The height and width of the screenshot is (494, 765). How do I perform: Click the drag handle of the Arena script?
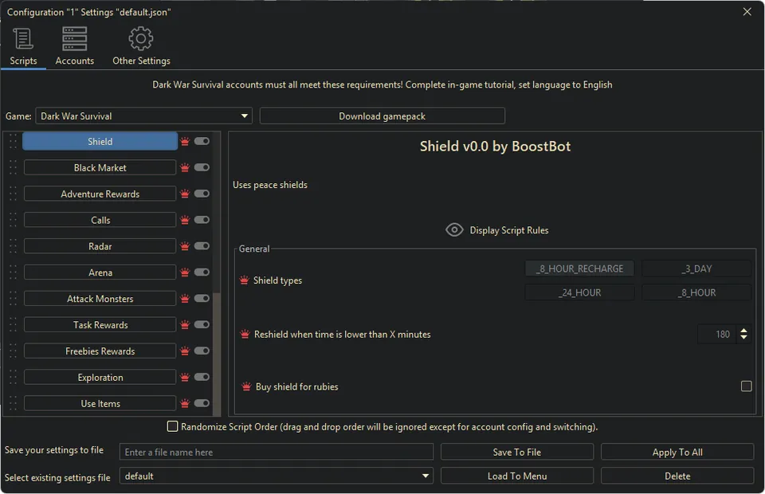13,272
